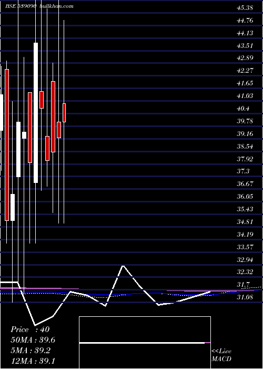Click the 50MA : 39.6 readout
This screenshot has height=369, width=263.
click(33, 340)
